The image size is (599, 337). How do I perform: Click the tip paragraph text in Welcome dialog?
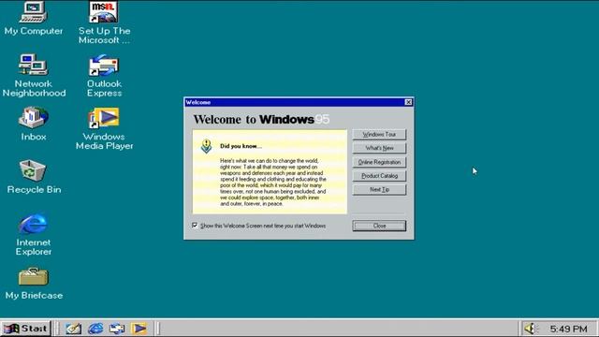(273, 183)
